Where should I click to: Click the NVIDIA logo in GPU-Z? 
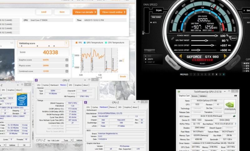[x=230, y=106]
